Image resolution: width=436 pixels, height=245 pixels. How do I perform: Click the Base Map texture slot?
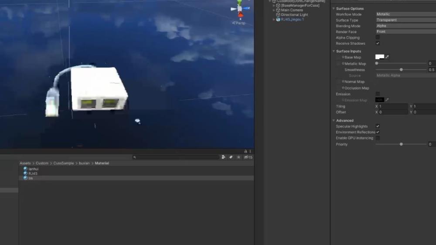pos(338,57)
